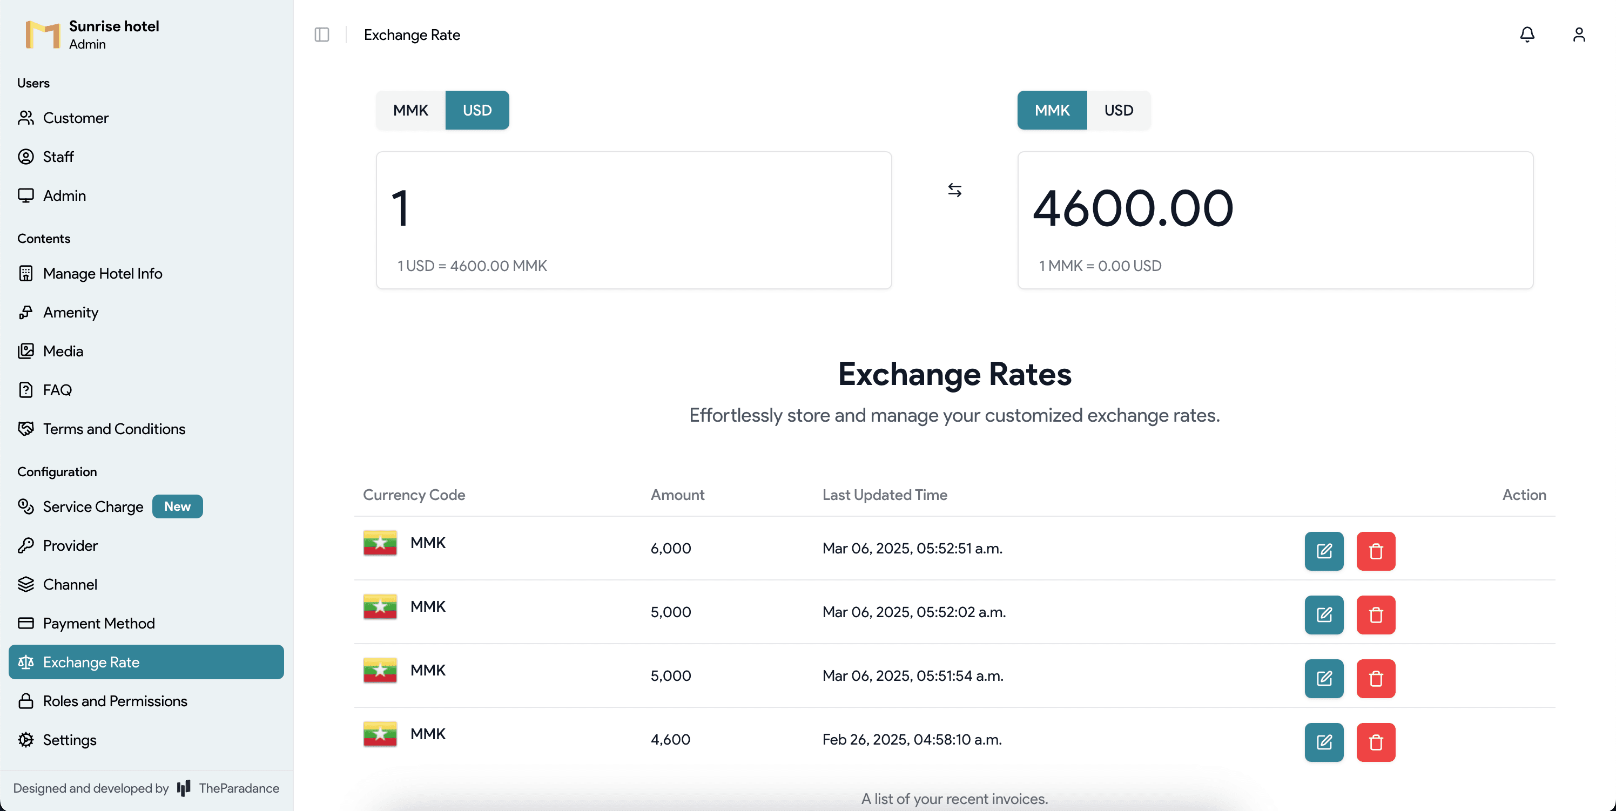The width and height of the screenshot is (1616, 811).
Task: Select MMK in the left currency toggle
Action: pyautogui.click(x=410, y=110)
